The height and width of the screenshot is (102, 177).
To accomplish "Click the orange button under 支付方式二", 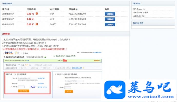I will pos(69,91).
